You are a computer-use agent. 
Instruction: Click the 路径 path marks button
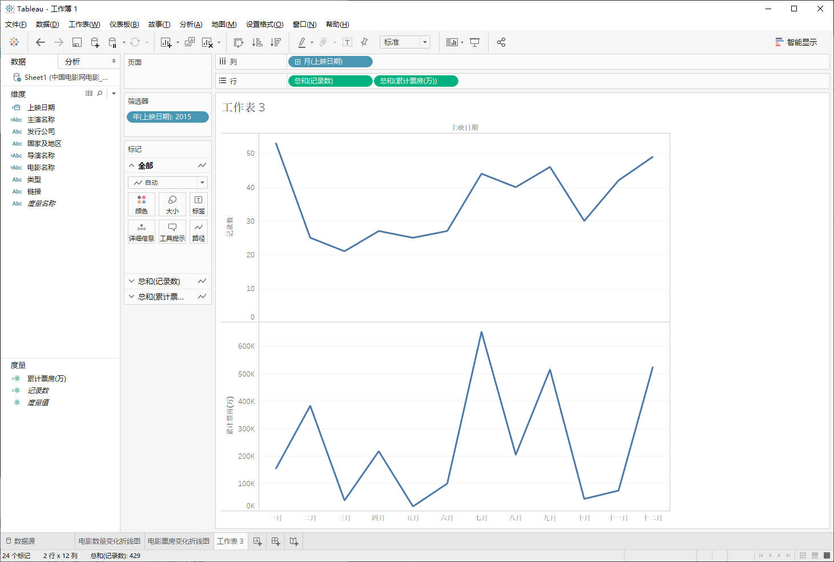click(199, 232)
